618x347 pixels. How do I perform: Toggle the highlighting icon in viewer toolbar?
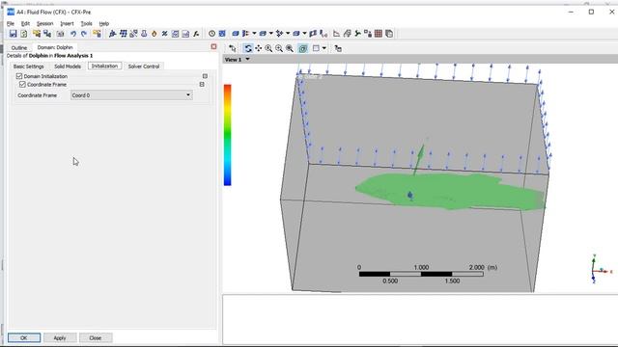pos(302,48)
